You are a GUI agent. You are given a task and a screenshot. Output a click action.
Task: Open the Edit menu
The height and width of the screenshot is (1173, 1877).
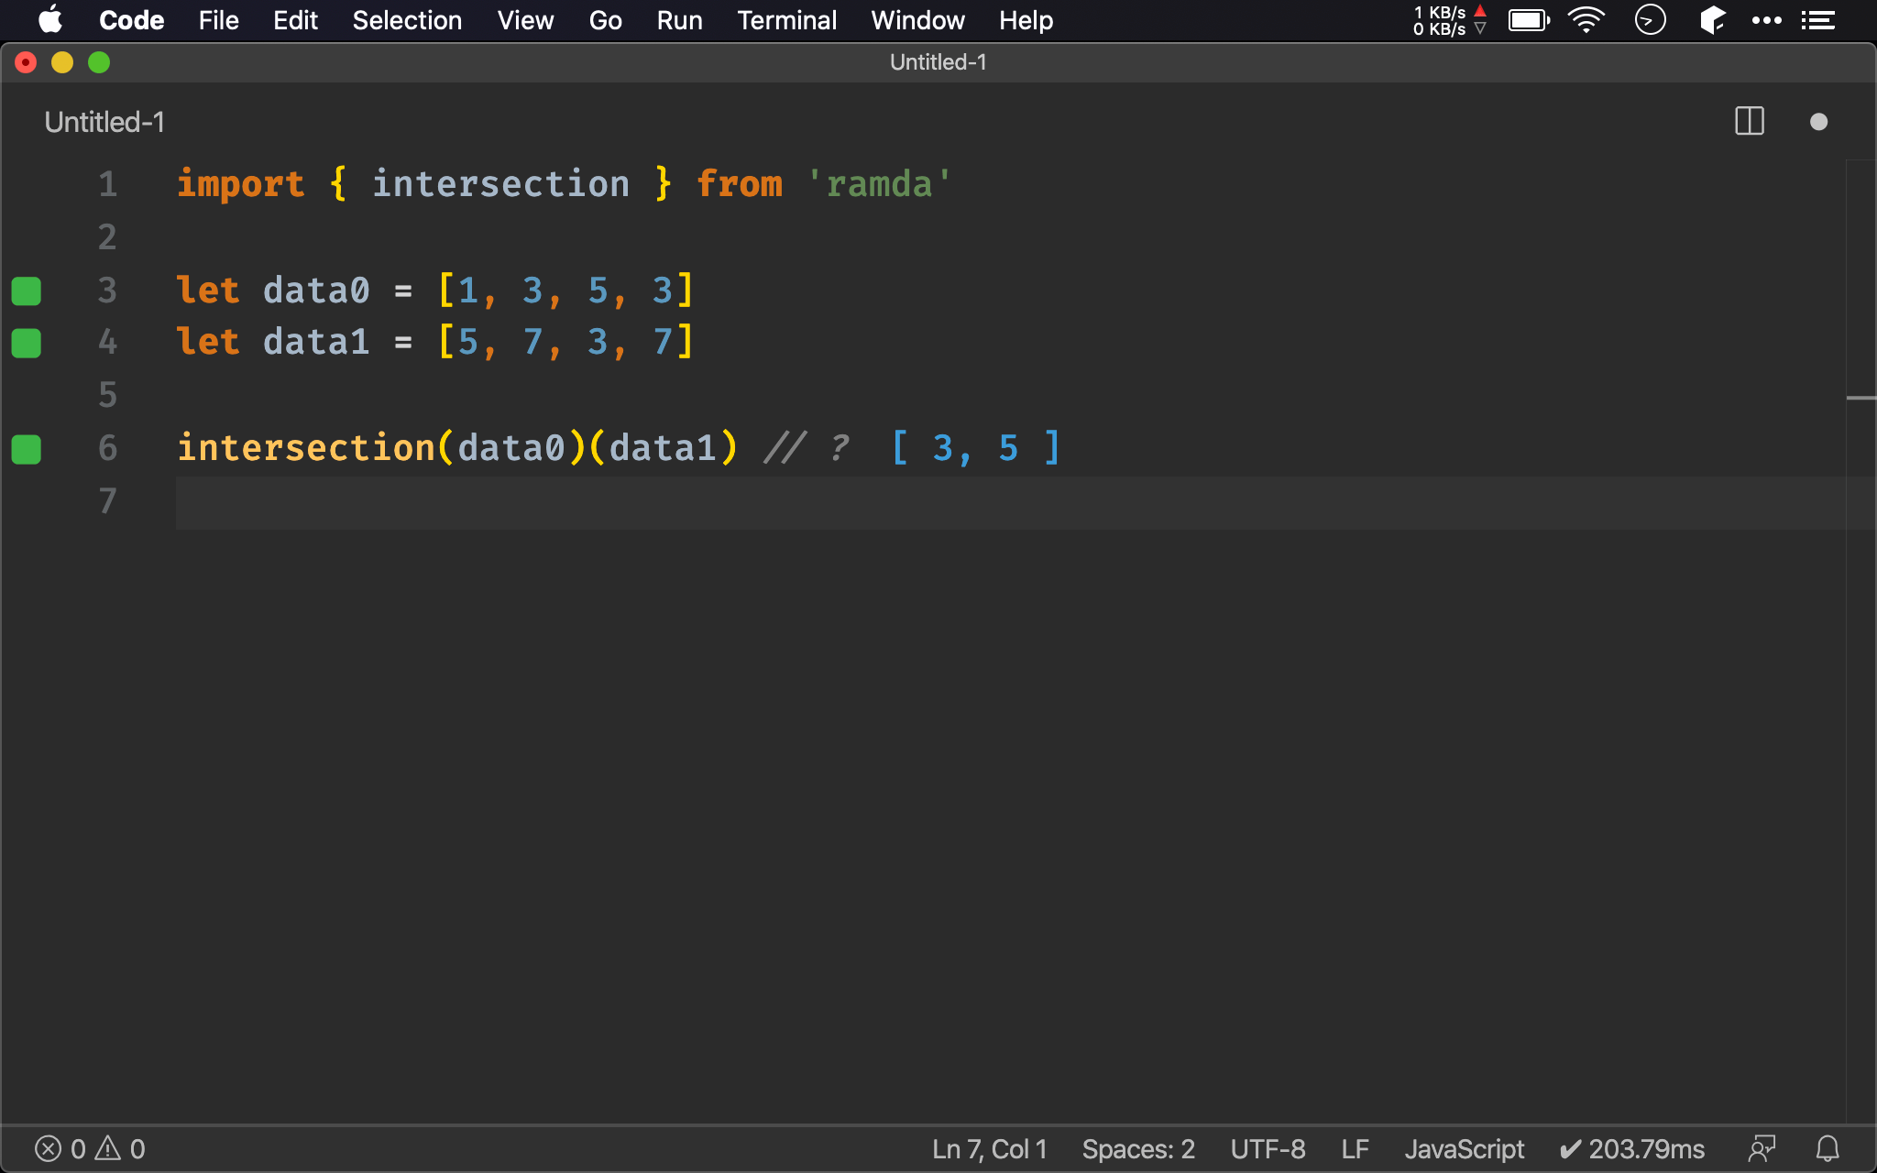(x=295, y=20)
